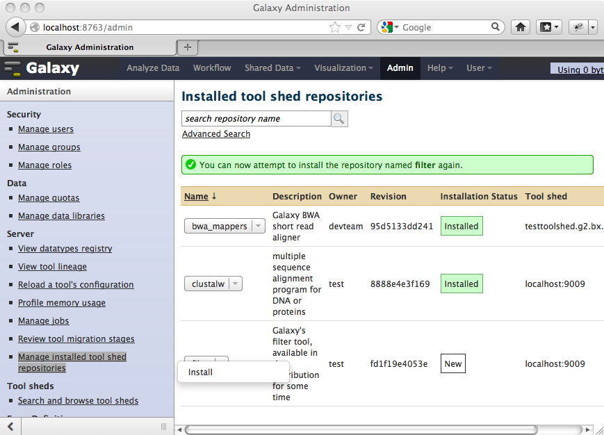Screen dimensions: 604x435
Task: Click the bwa_mappers repository button
Action: pos(225,226)
